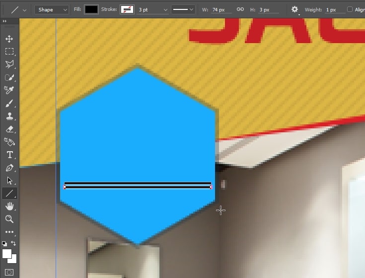
Task: Reset default foreground and background colors
Action: (4, 243)
